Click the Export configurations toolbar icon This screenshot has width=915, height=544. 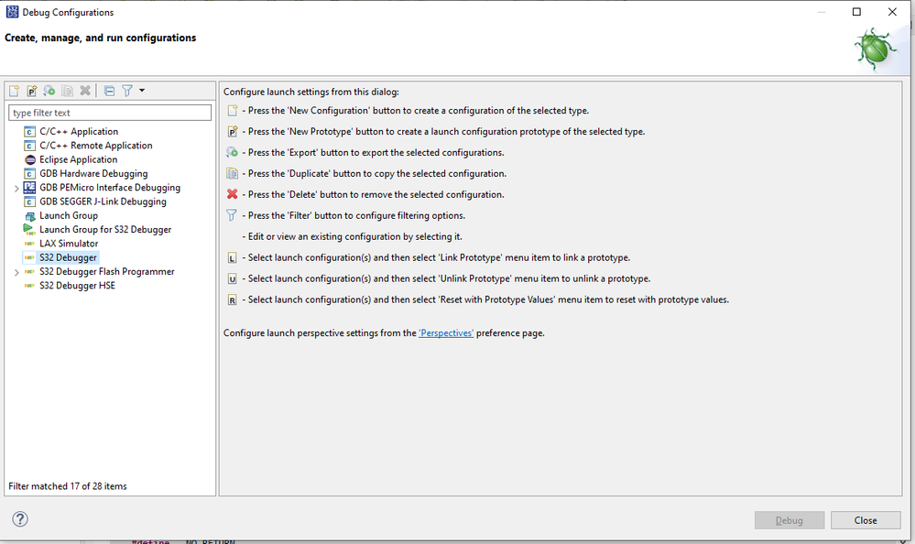49,91
